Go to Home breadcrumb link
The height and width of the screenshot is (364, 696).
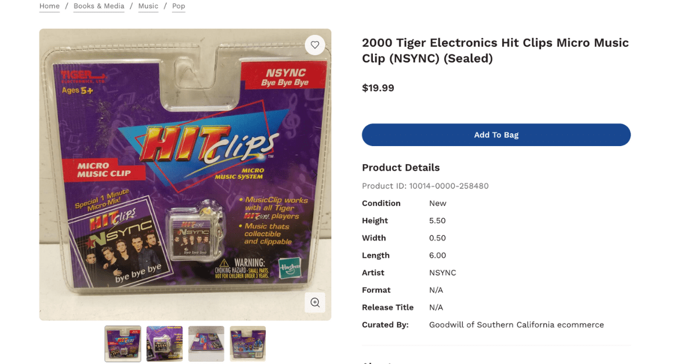point(49,6)
